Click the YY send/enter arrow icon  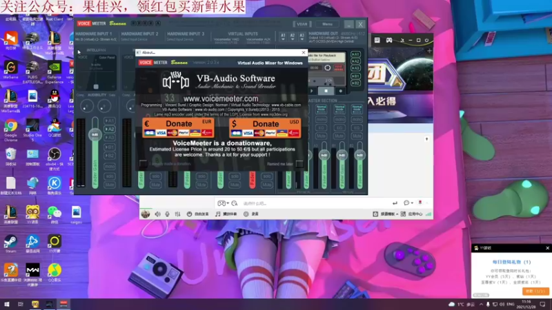point(395,203)
